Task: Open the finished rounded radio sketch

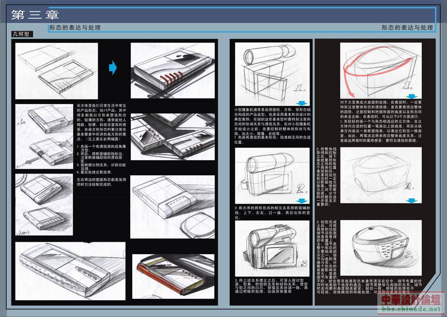Action: pos(381,247)
